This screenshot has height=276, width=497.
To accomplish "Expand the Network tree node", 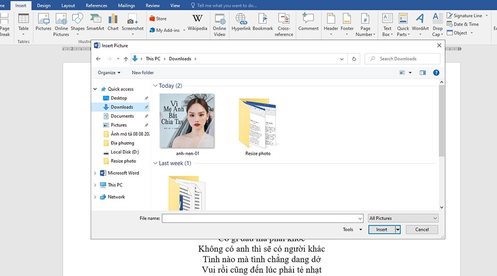I will pyautogui.click(x=95, y=197).
